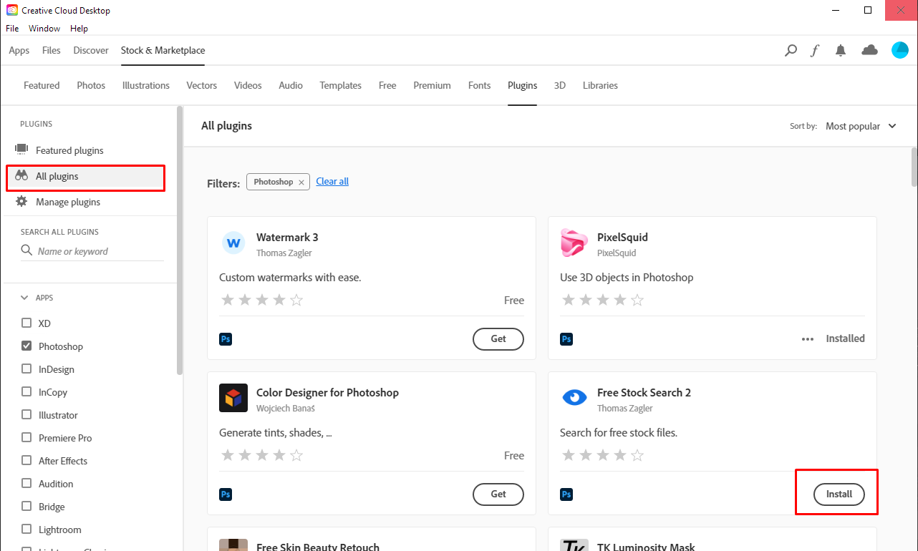
Task: Open the Sort by Most popular dropdown
Action: pyautogui.click(x=860, y=126)
